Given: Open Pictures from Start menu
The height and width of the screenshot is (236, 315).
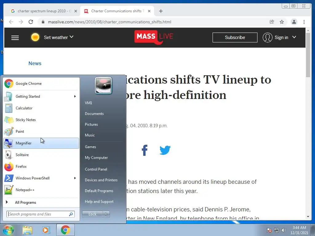Looking at the screenshot, I should click(91, 124).
